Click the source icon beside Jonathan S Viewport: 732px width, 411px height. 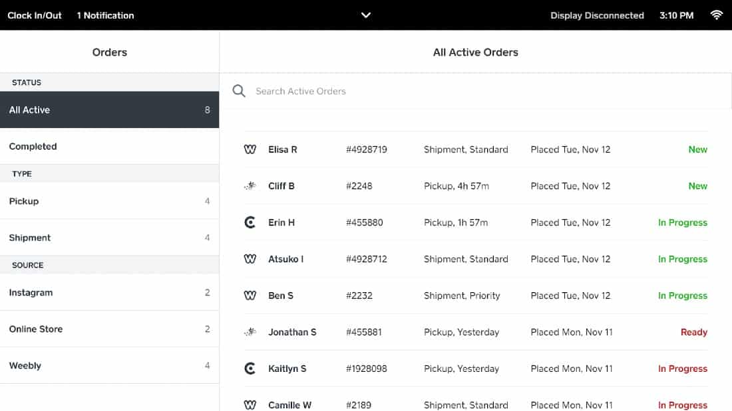coord(250,332)
